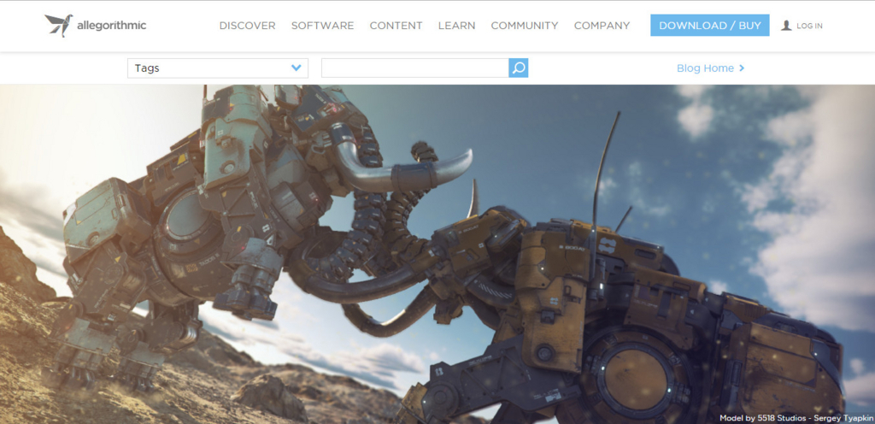The width and height of the screenshot is (875, 424).
Task: Click the chevron next to Blog Home
Action: (x=742, y=68)
